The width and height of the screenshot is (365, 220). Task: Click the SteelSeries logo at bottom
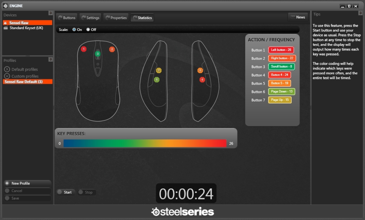click(x=182, y=212)
